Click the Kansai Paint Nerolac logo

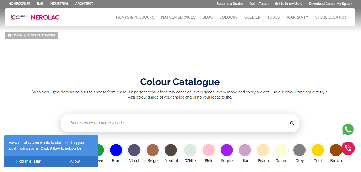coord(35,17)
